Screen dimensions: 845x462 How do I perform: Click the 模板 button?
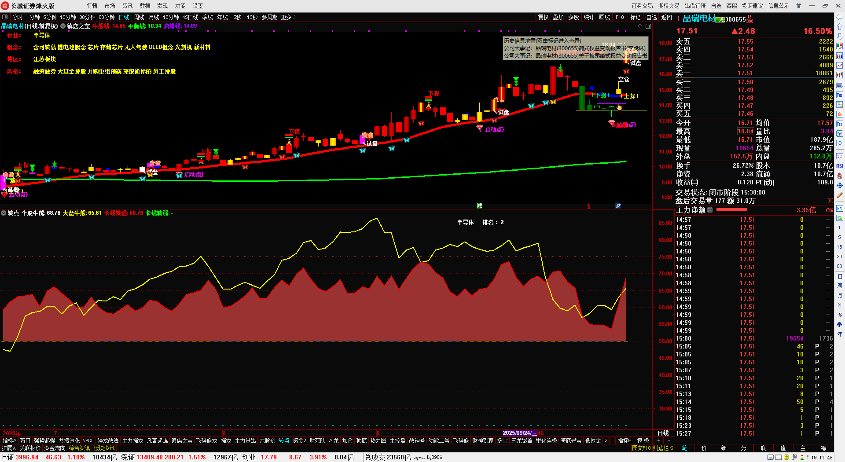point(643,440)
